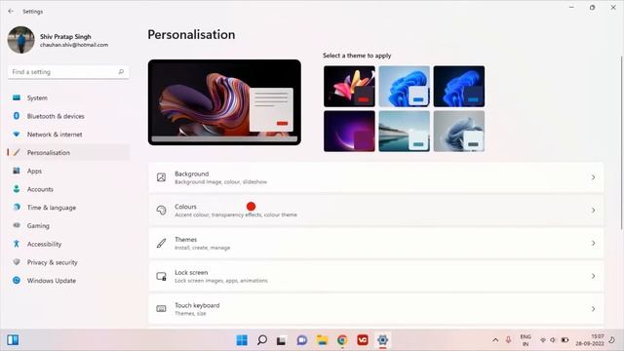Click the Background picture icon

click(x=161, y=177)
